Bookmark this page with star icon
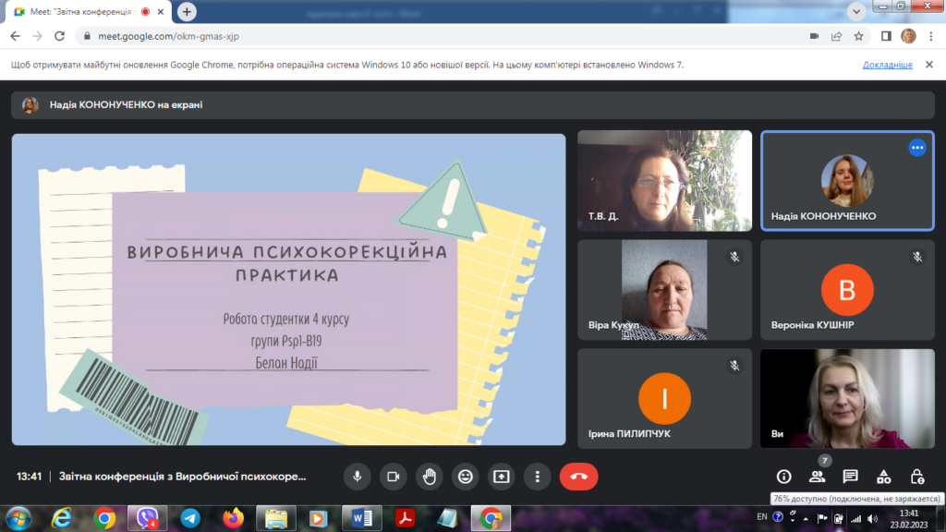946x532 pixels. [x=858, y=36]
